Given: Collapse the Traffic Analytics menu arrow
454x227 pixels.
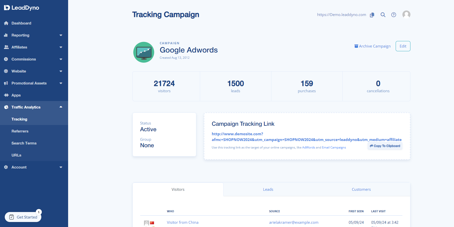Looking at the screenshot, I should pos(61,107).
